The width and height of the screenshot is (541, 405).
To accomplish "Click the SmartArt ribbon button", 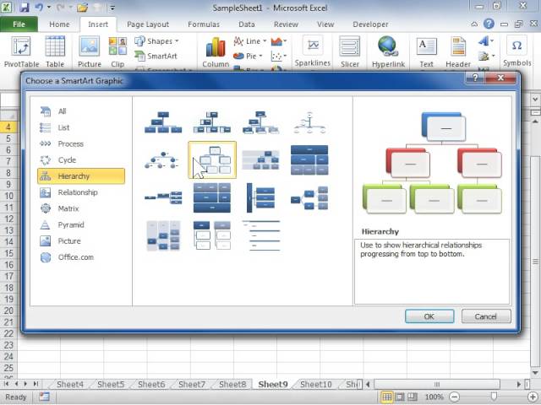I will pos(156,56).
